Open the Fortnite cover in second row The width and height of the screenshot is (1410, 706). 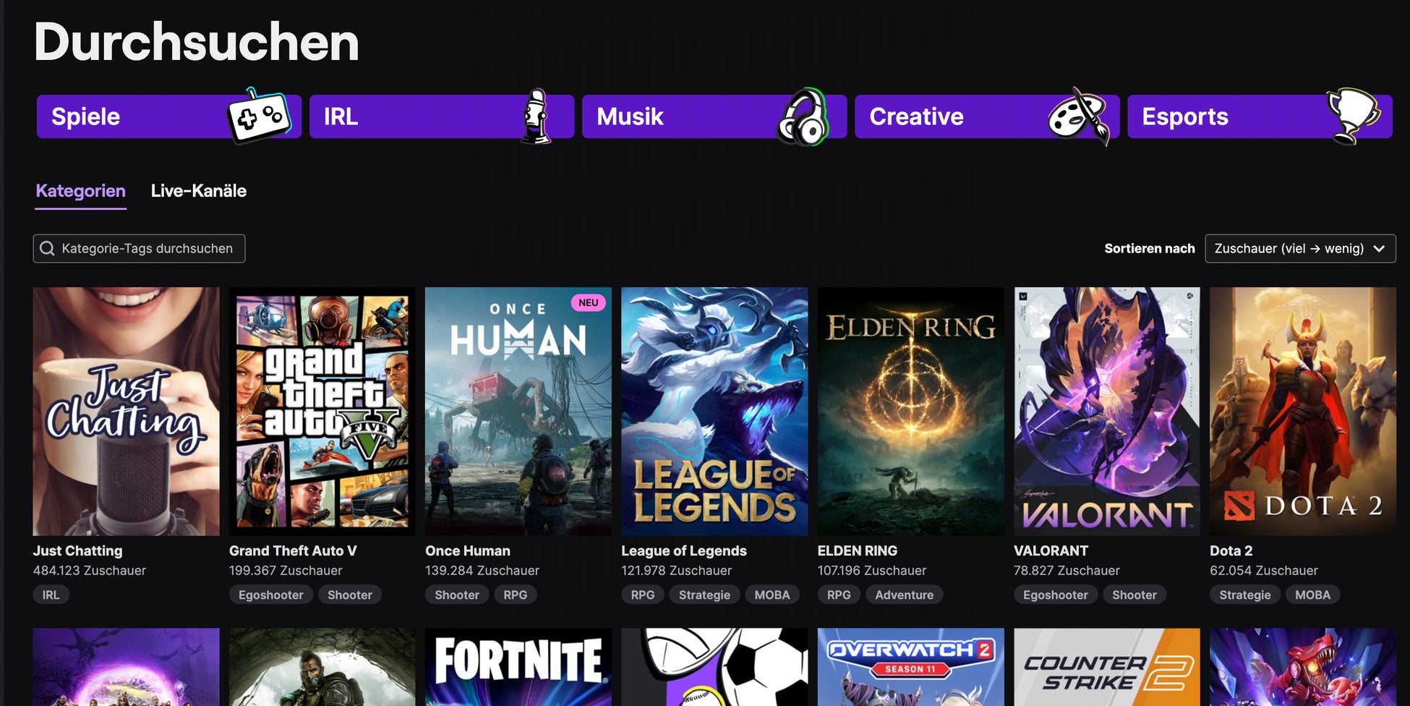518,667
